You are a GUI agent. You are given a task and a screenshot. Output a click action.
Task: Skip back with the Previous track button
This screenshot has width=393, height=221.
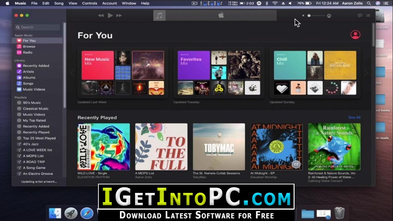click(101, 16)
